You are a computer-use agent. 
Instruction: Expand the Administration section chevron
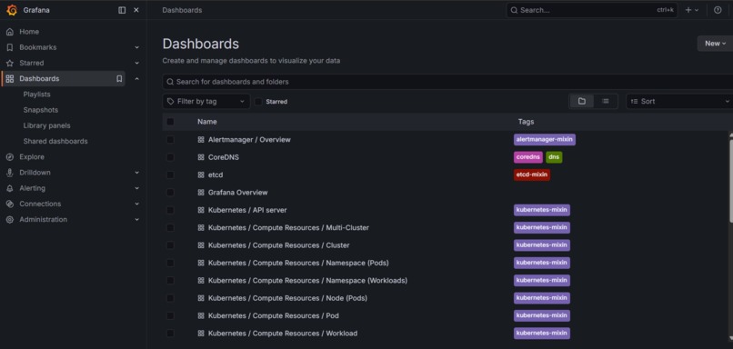point(136,220)
